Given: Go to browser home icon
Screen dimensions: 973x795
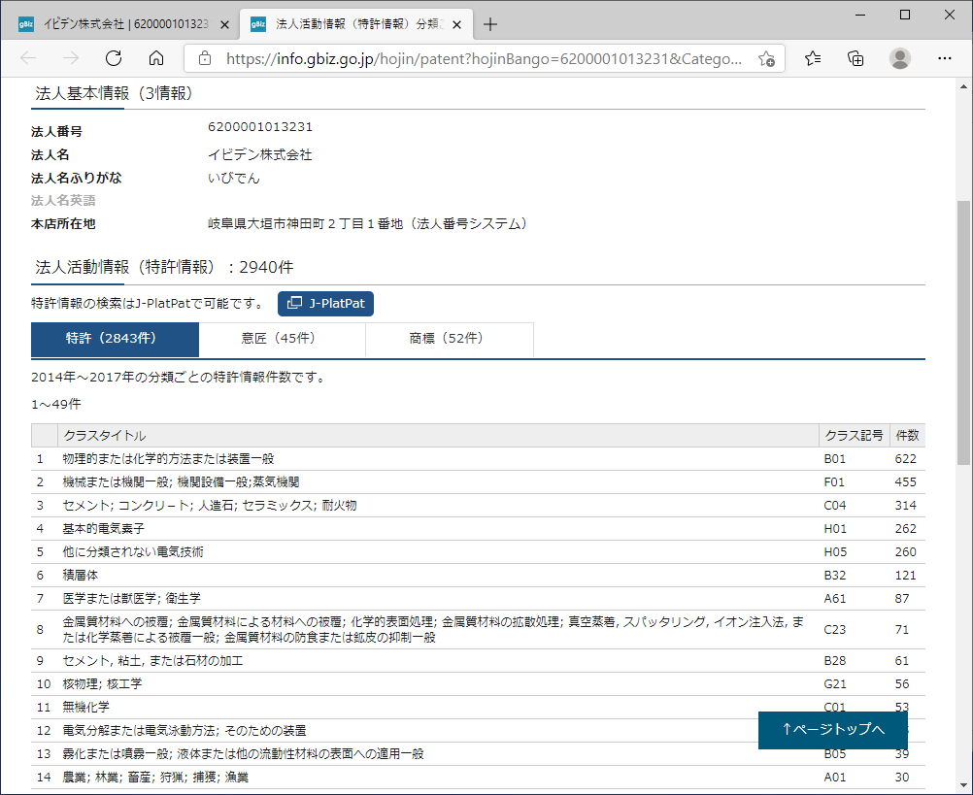Looking at the screenshot, I should coord(156,58).
